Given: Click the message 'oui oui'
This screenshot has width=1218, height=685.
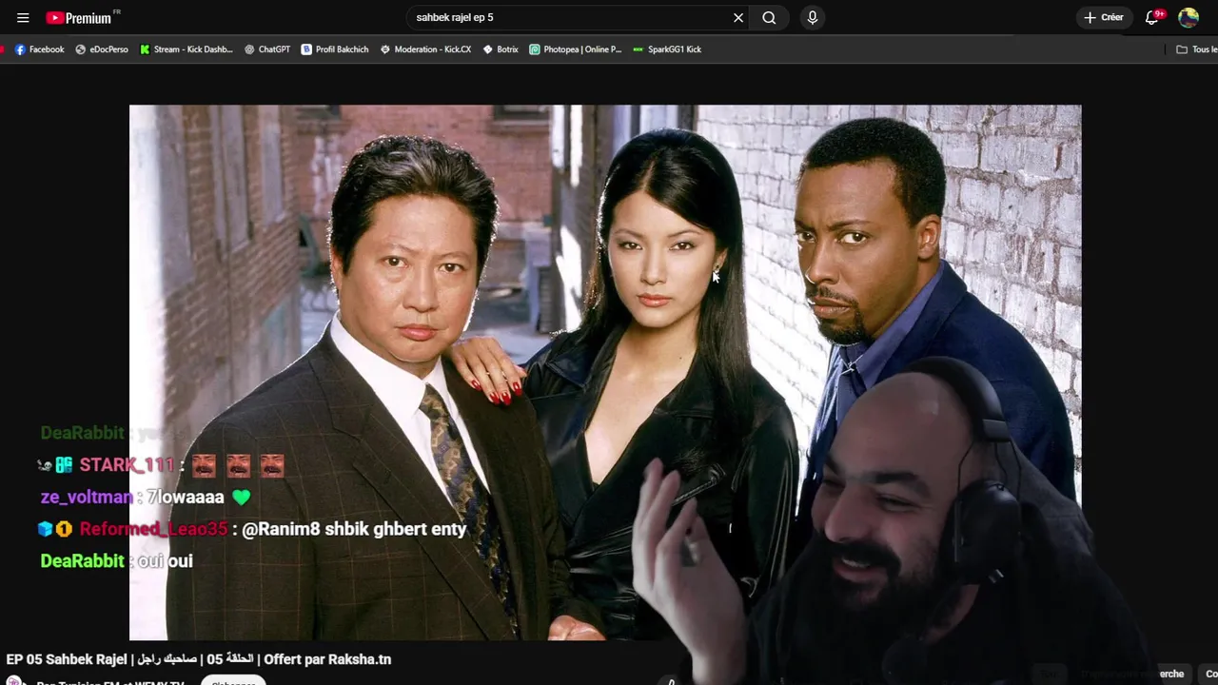Looking at the screenshot, I should click(166, 561).
